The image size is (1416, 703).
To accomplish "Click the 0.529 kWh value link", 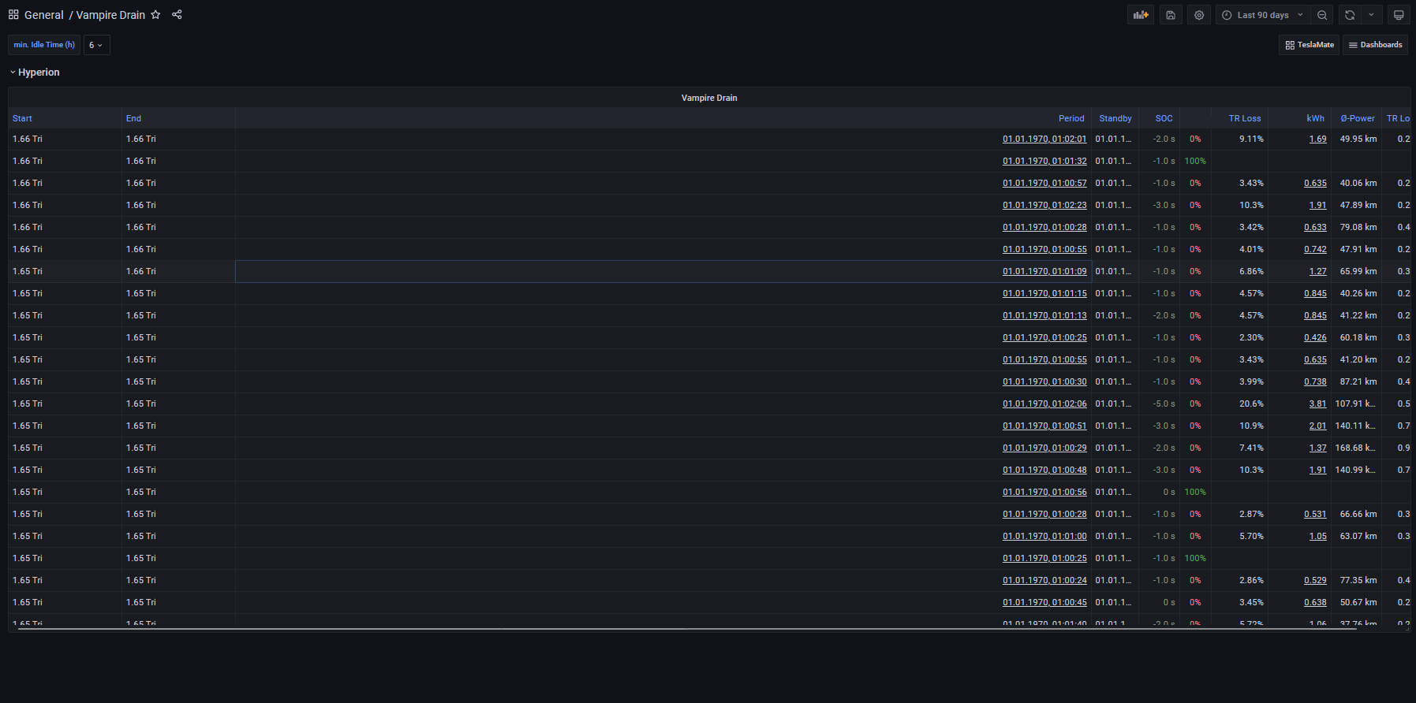I will click(x=1315, y=580).
